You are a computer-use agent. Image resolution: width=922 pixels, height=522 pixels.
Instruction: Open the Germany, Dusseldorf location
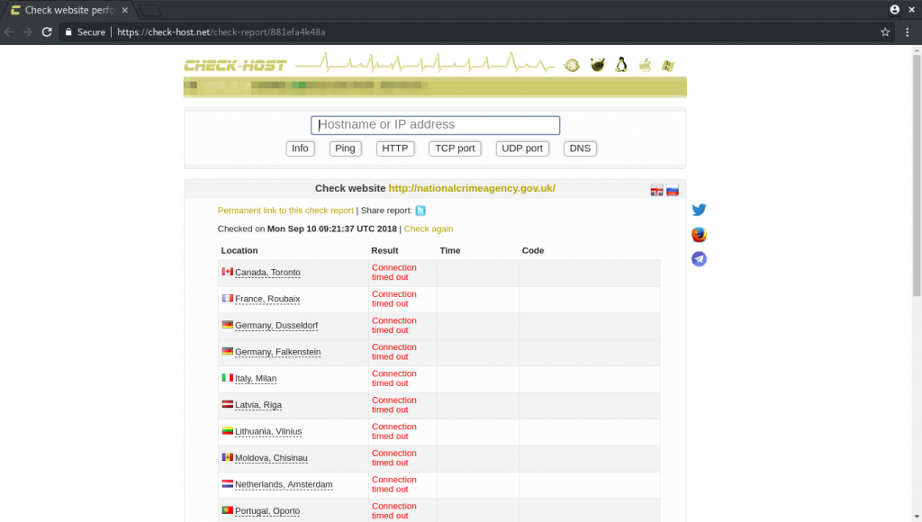276,325
